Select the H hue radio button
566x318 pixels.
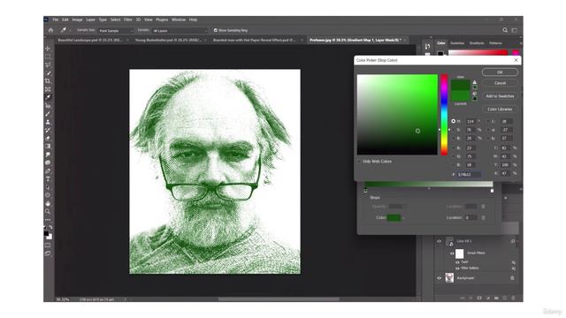[x=454, y=121]
